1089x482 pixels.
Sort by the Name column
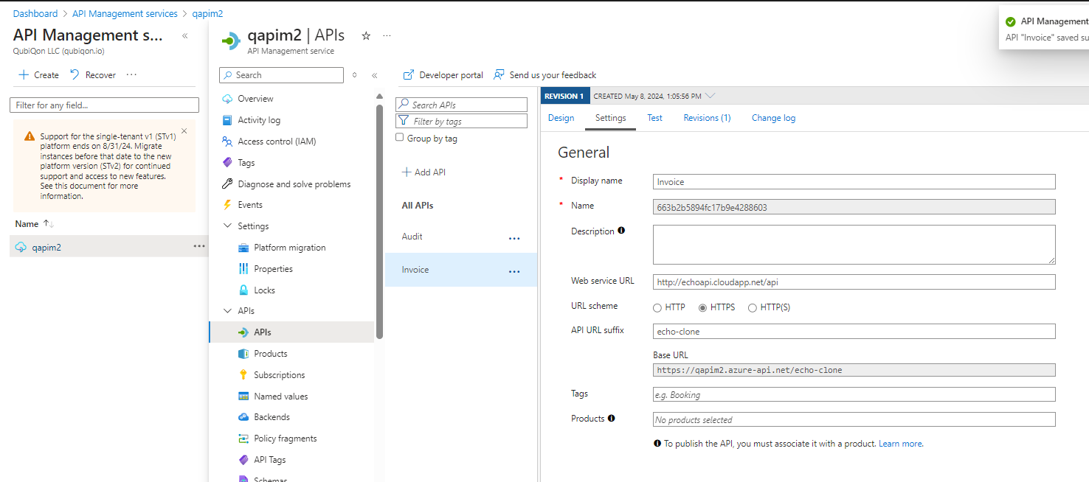[35, 223]
